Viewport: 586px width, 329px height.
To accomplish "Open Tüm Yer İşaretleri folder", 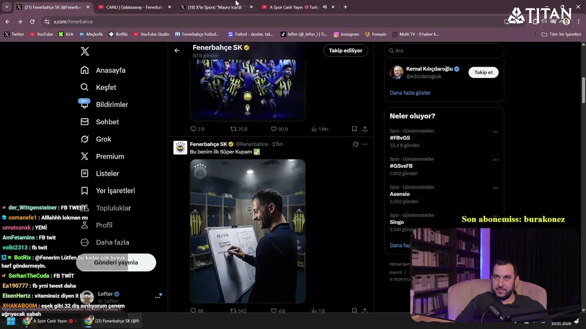I will pos(561,34).
